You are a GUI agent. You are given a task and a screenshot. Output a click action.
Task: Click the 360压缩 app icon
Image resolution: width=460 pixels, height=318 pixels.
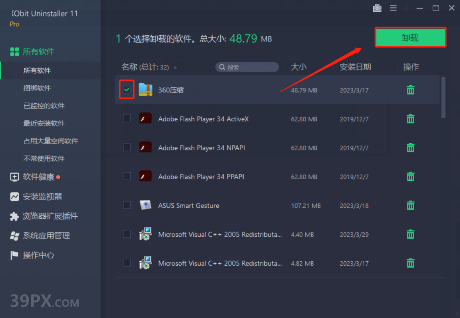click(x=146, y=90)
